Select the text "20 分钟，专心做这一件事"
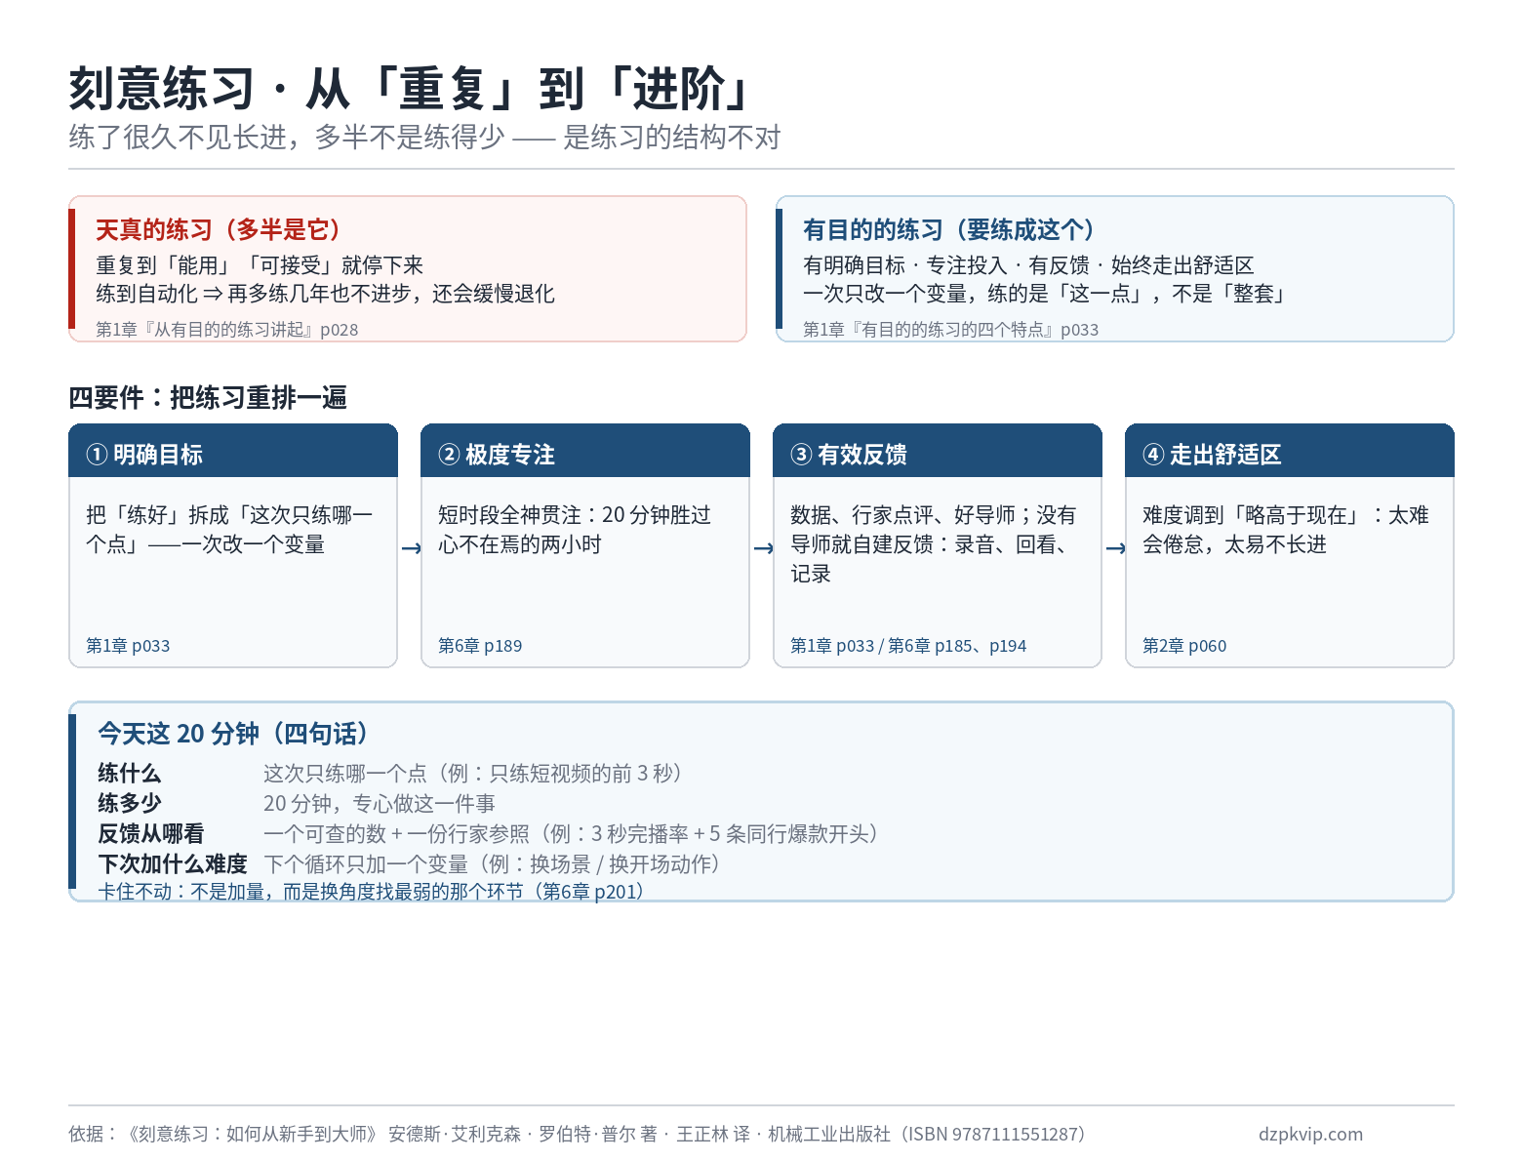 coord(380,804)
